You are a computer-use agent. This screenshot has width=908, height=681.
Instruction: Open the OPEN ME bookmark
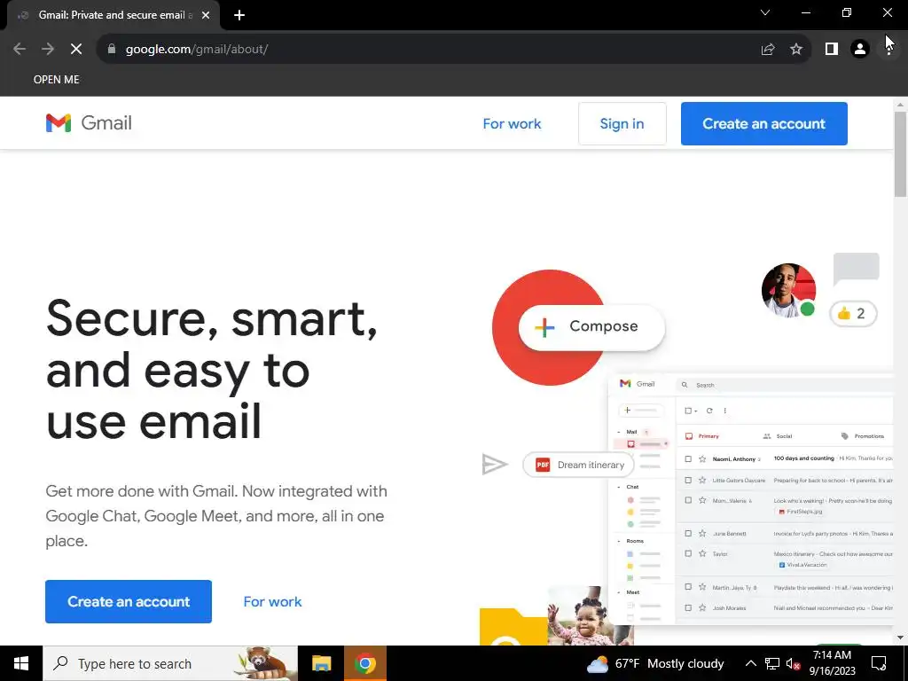56,80
